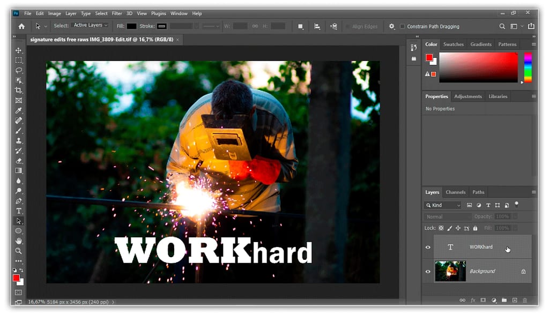Toggle lock all for layer
Screen dimensions: 549x315
(475, 228)
